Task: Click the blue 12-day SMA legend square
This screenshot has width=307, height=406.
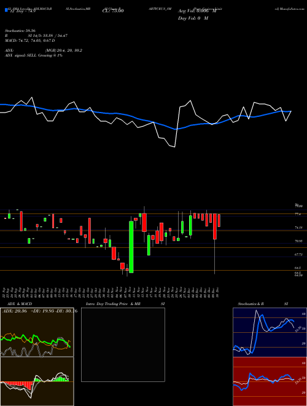Action: click(x=6, y=10)
